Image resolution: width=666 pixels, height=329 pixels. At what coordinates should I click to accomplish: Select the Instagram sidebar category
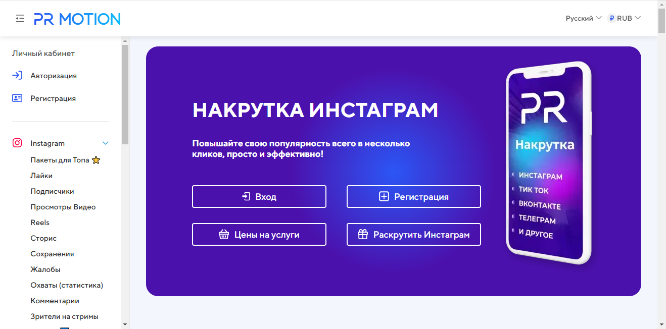(47, 143)
